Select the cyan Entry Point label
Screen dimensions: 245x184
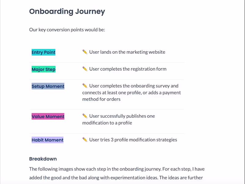point(43,52)
